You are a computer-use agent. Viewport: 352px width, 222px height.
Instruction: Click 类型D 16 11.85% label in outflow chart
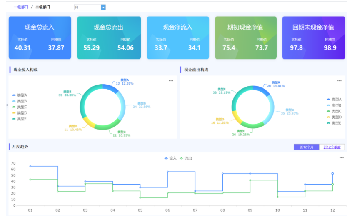tap(220, 121)
